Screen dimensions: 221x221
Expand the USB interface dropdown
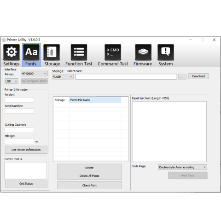[x=12, y=81]
